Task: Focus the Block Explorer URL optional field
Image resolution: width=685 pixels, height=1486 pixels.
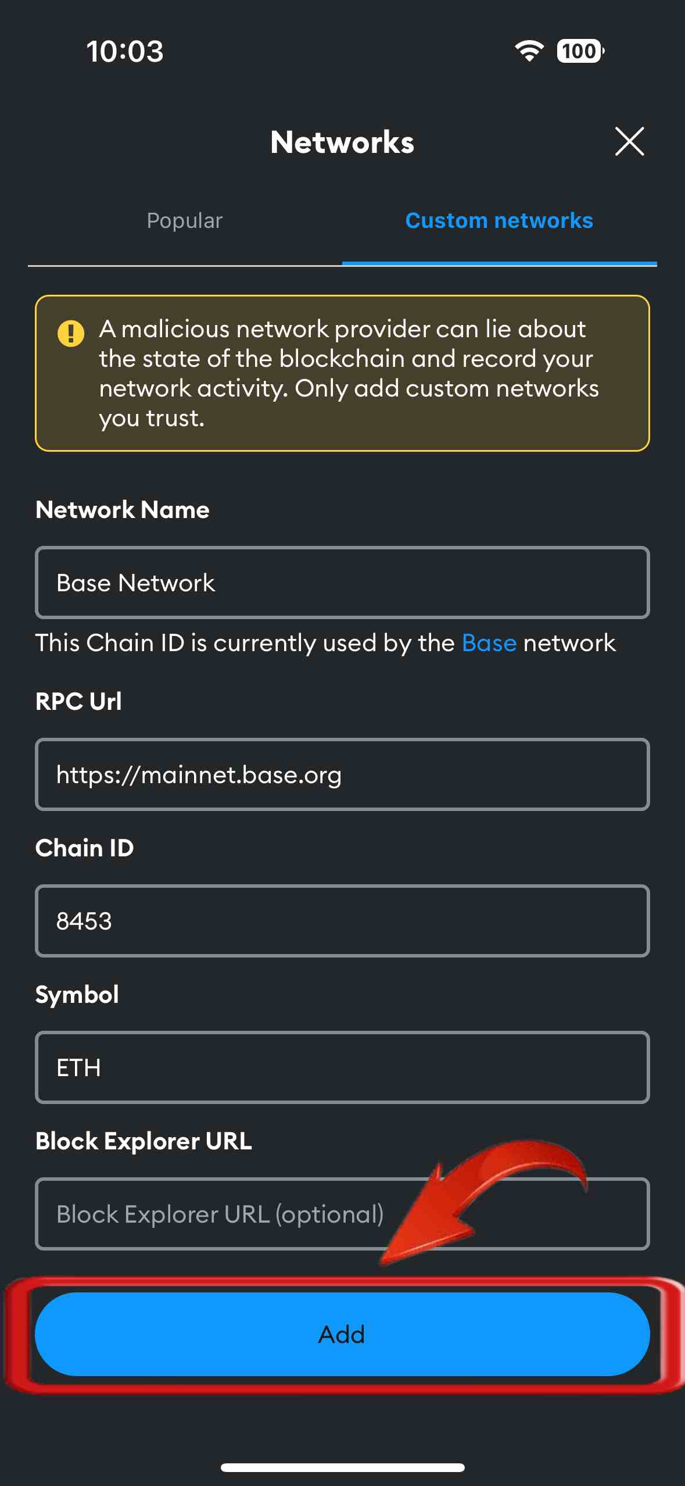Action: tap(342, 1214)
